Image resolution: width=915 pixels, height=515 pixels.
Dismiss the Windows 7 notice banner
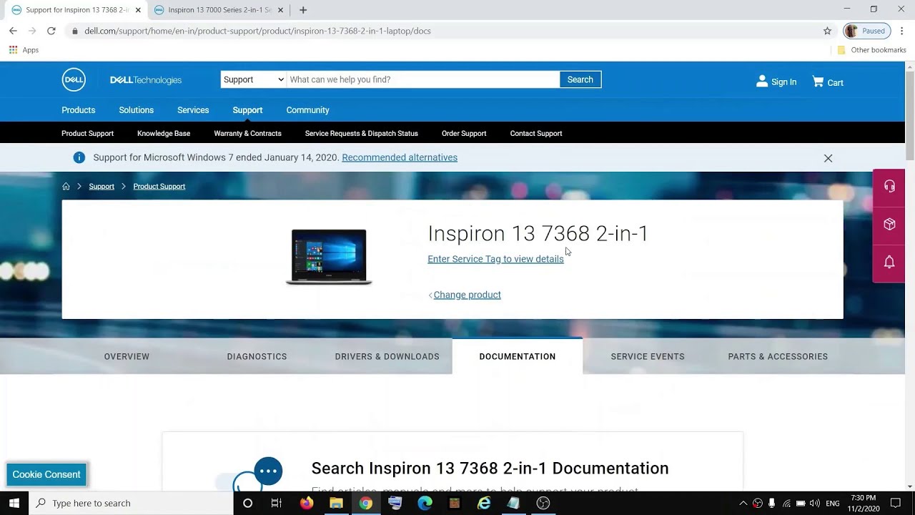pos(828,158)
